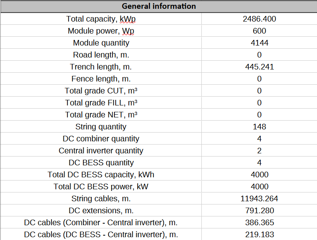317x240 pixels.
Task: Select the module power value 600
Action: (260, 31)
